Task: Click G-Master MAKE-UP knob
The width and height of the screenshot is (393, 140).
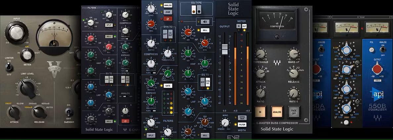Action: coord(293,54)
